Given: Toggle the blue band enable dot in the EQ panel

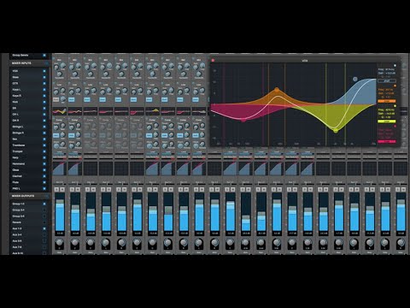Looking at the screenshot, I should point(395,65).
